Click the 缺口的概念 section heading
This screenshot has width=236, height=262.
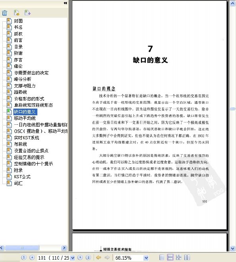[x=104, y=89]
